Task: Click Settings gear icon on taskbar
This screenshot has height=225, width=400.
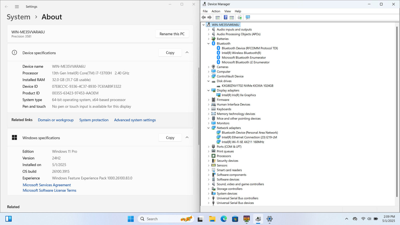Action: pos(269,219)
